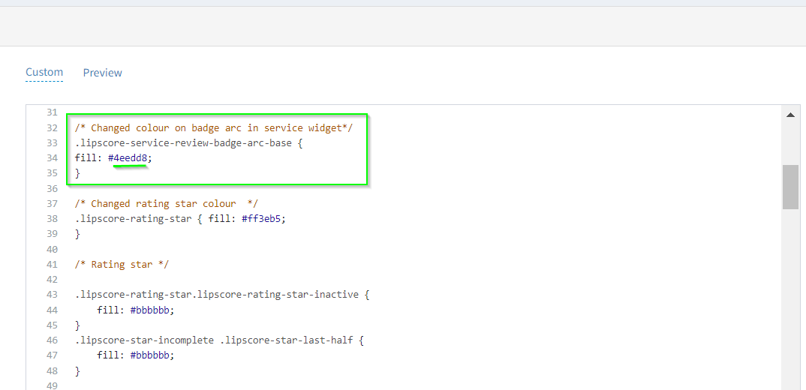
Task: Click the #ff3eb5 fill value
Action: [x=263, y=219]
